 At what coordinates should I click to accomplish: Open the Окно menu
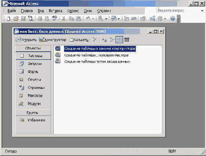(88, 11)
